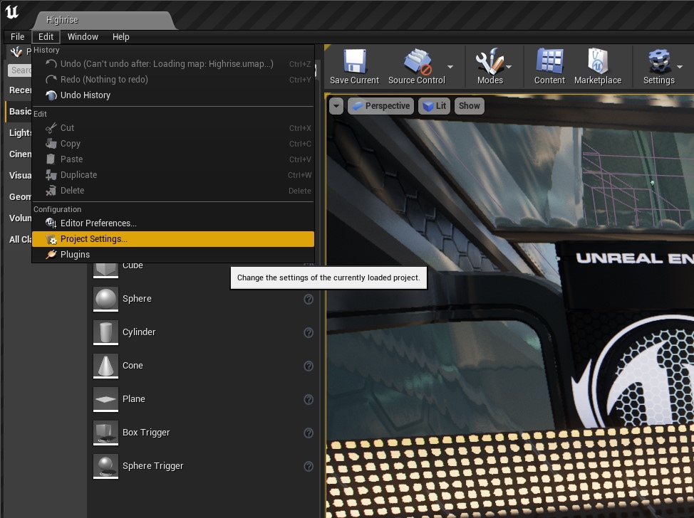Open Editor Preferences from Edit menu
This screenshot has width=694, height=518.
(98, 223)
